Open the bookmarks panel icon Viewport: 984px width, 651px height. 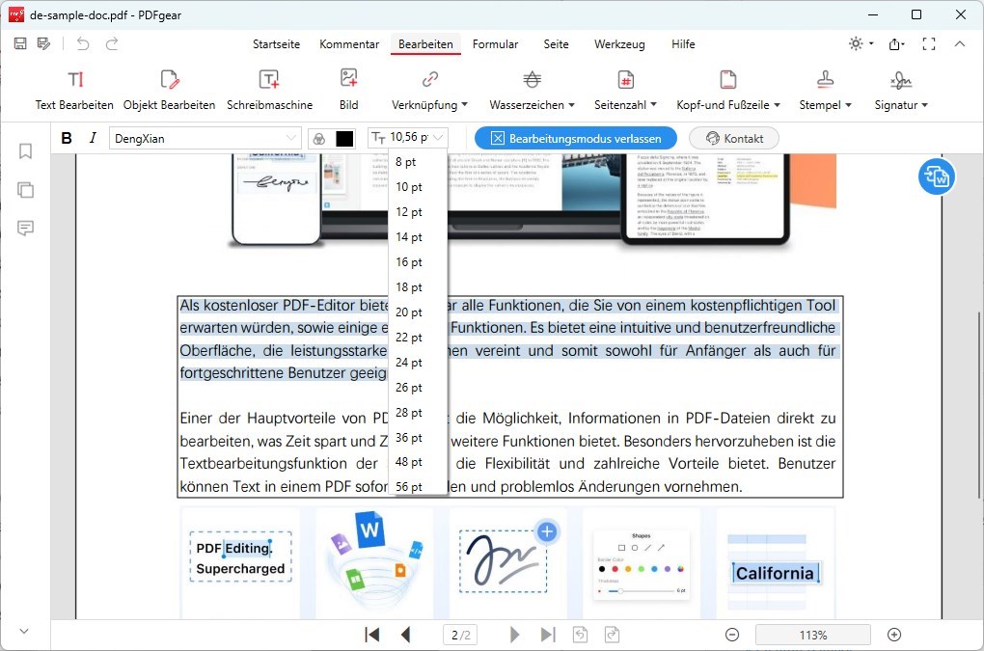pyautogui.click(x=25, y=150)
